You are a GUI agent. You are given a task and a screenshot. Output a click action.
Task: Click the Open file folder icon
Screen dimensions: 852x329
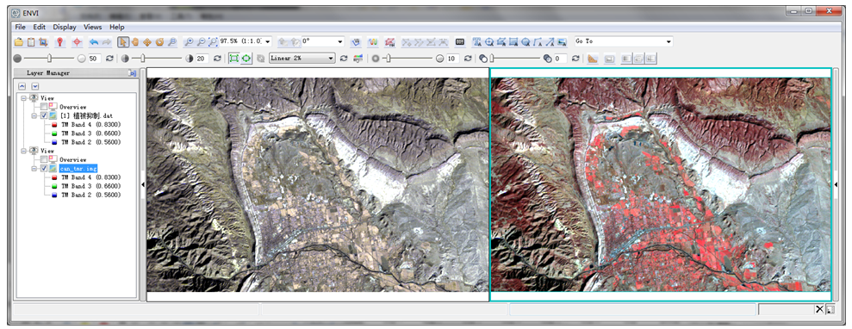pos(18,42)
